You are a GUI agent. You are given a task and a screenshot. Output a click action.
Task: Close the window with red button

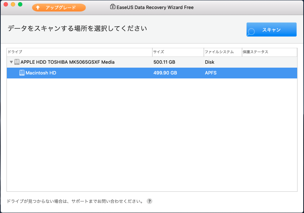tap(6, 4)
